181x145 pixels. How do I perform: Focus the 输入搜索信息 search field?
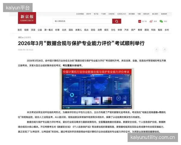[83, 21]
